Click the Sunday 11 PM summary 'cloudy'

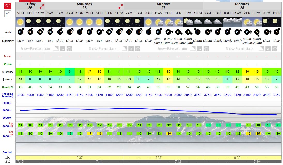[x=198, y=41]
